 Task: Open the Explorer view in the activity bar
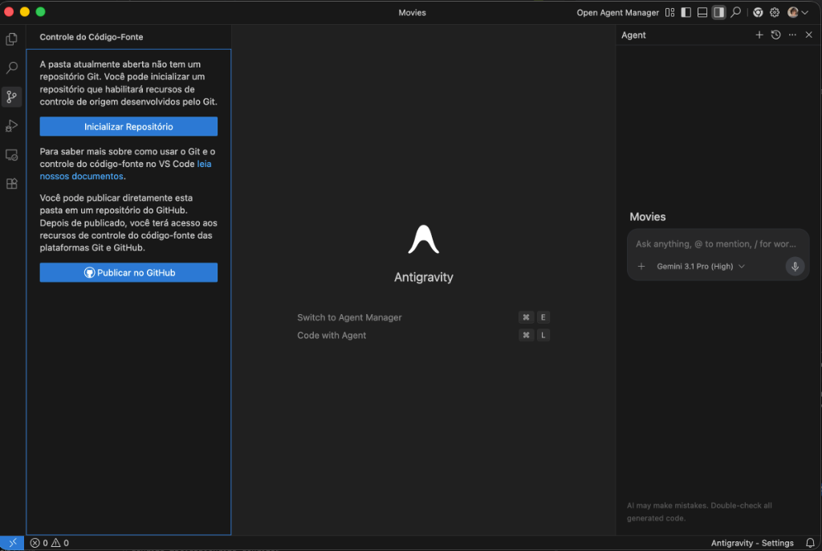coord(11,39)
